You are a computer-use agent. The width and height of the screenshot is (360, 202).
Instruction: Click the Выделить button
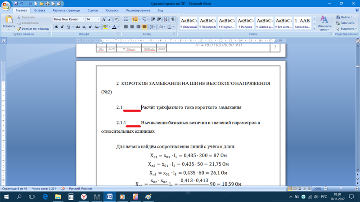point(346,29)
